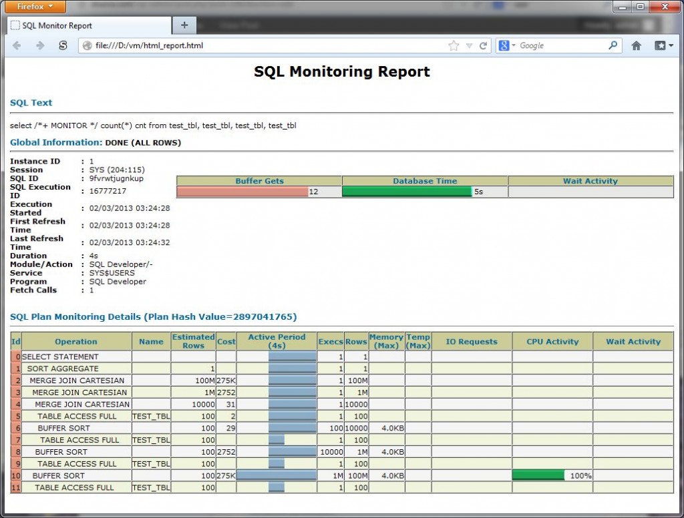Click the Memory (Max) column header
The width and height of the screenshot is (684, 518).
pyautogui.click(x=387, y=341)
